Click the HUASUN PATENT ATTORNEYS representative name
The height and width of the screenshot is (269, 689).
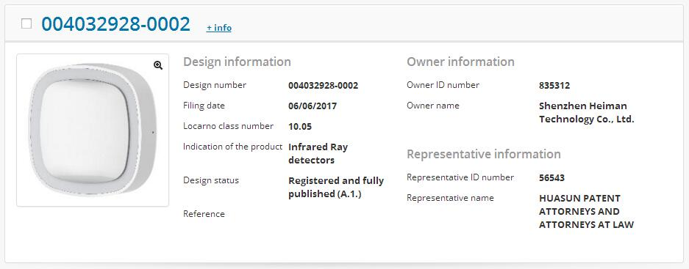(x=586, y=212)
